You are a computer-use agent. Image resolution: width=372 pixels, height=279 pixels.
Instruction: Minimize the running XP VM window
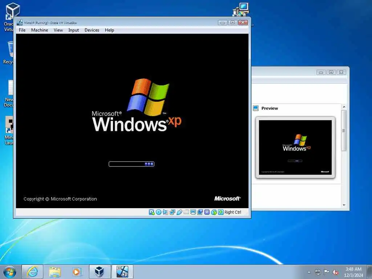tap(223, 23)
